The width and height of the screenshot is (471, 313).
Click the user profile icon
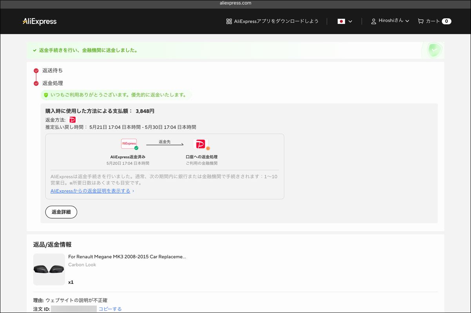pos(373,21)
